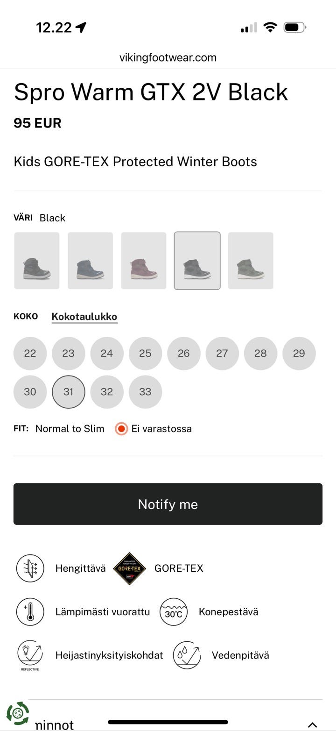This screenshot has height=731, width=336.
Task: Tap the location arrow in status bar
Action: pos(81,28)
